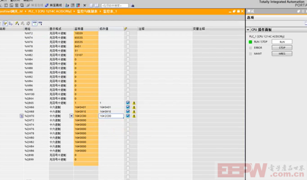Screen dimensions: 307x180
Task: Click the modify value cell 16#0401
Action: point(111,107)
